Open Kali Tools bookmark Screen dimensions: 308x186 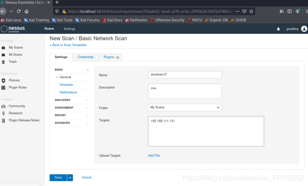(x=62, y=20)
